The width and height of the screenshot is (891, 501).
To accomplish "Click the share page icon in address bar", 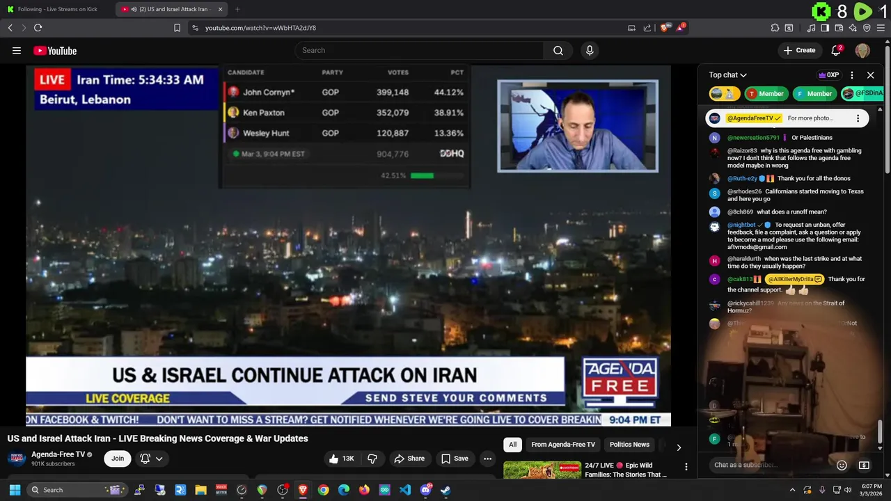I will click(647, 28).
